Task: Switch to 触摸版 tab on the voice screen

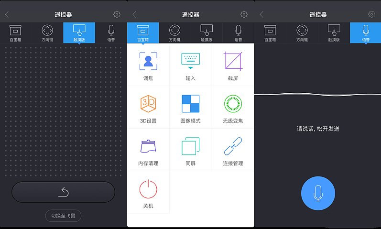Action: pyautogui.click(x=334, y=33)
